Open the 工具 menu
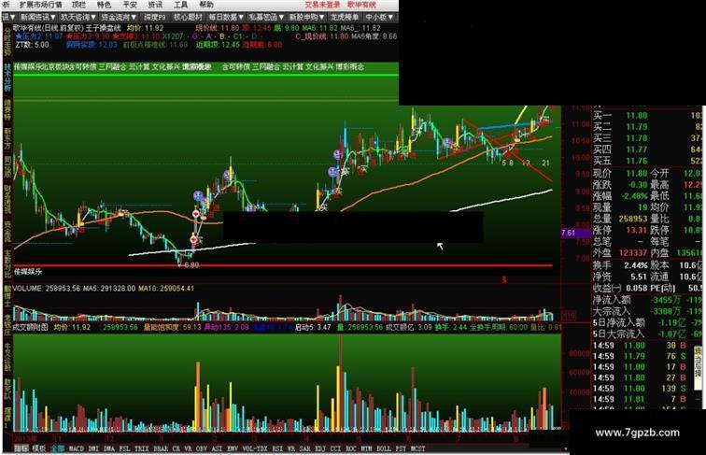Screen dimensions: 706x455 pyautogui.click(x=180, y=5)
